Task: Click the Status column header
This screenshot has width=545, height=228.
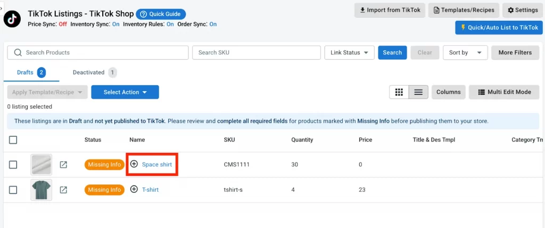Action: [93, 140]
